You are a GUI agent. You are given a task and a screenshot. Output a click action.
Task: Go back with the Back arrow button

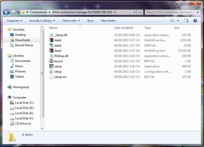click(6, 12)
